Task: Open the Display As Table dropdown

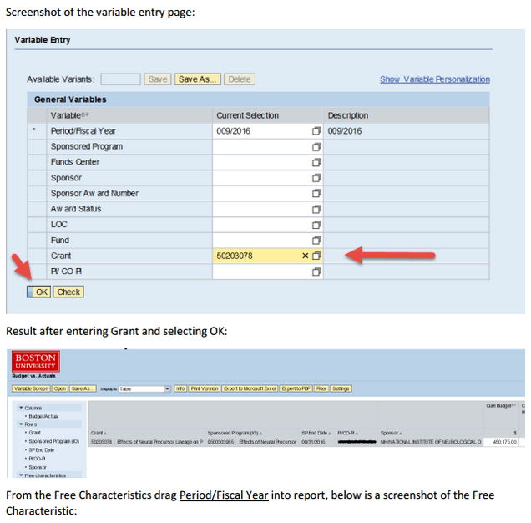Action: (168, 388)
